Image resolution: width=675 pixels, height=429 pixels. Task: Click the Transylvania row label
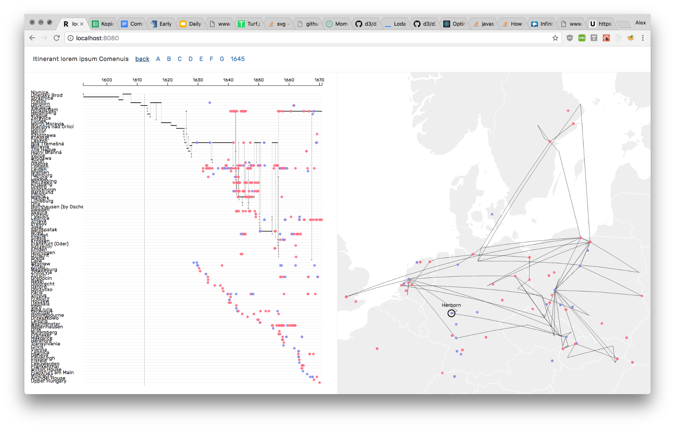click(46, 344)
